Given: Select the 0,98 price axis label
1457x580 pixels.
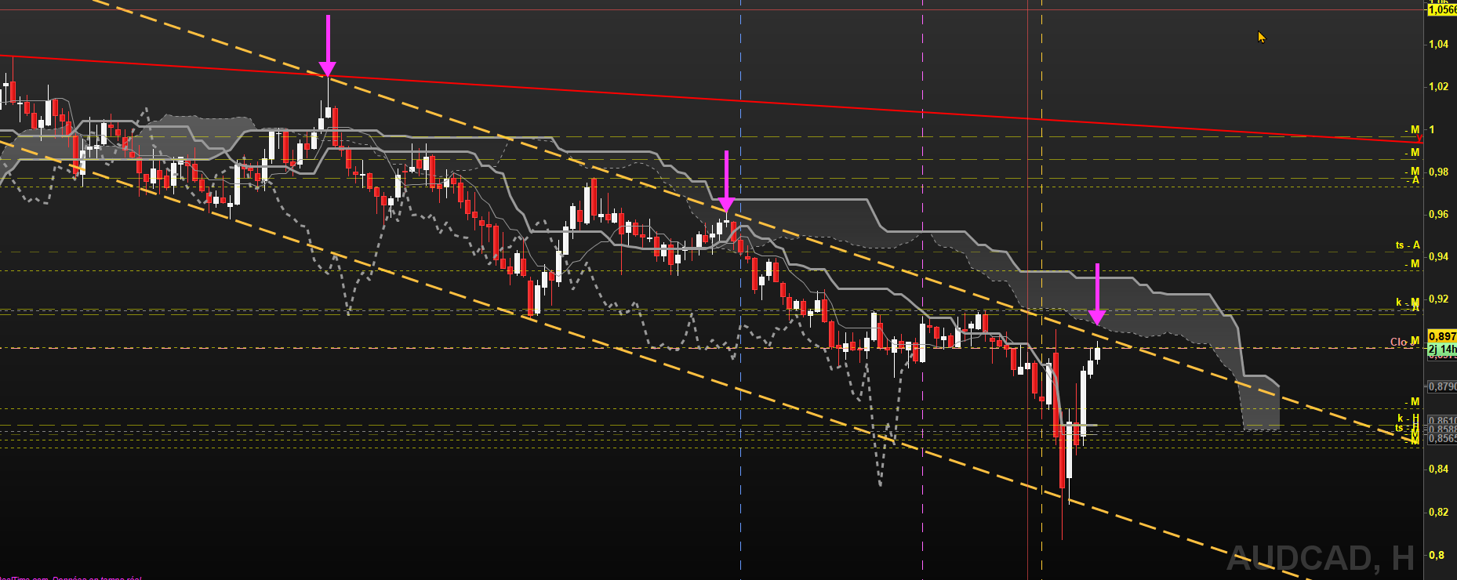Looking at the screenshot, I should [1438, 172].
